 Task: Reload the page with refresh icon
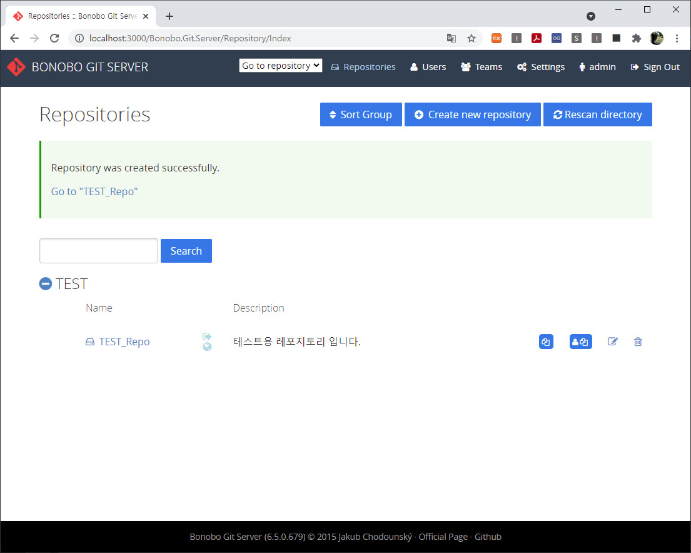[x=54, y=38]
